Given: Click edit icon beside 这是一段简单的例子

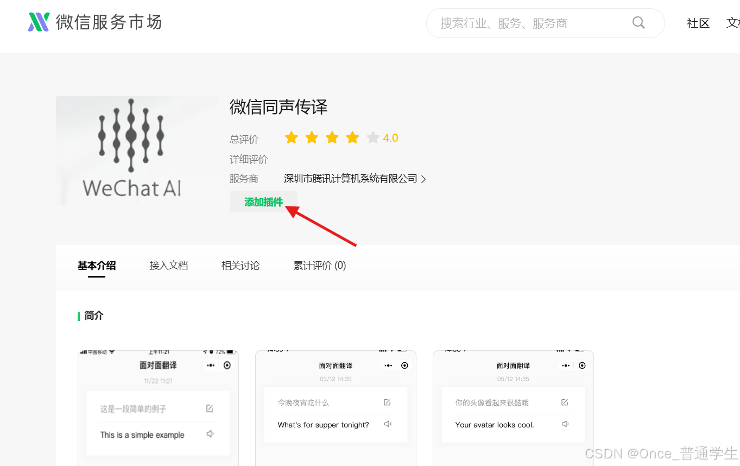Looking at the screenshot, I should (210, 408).
